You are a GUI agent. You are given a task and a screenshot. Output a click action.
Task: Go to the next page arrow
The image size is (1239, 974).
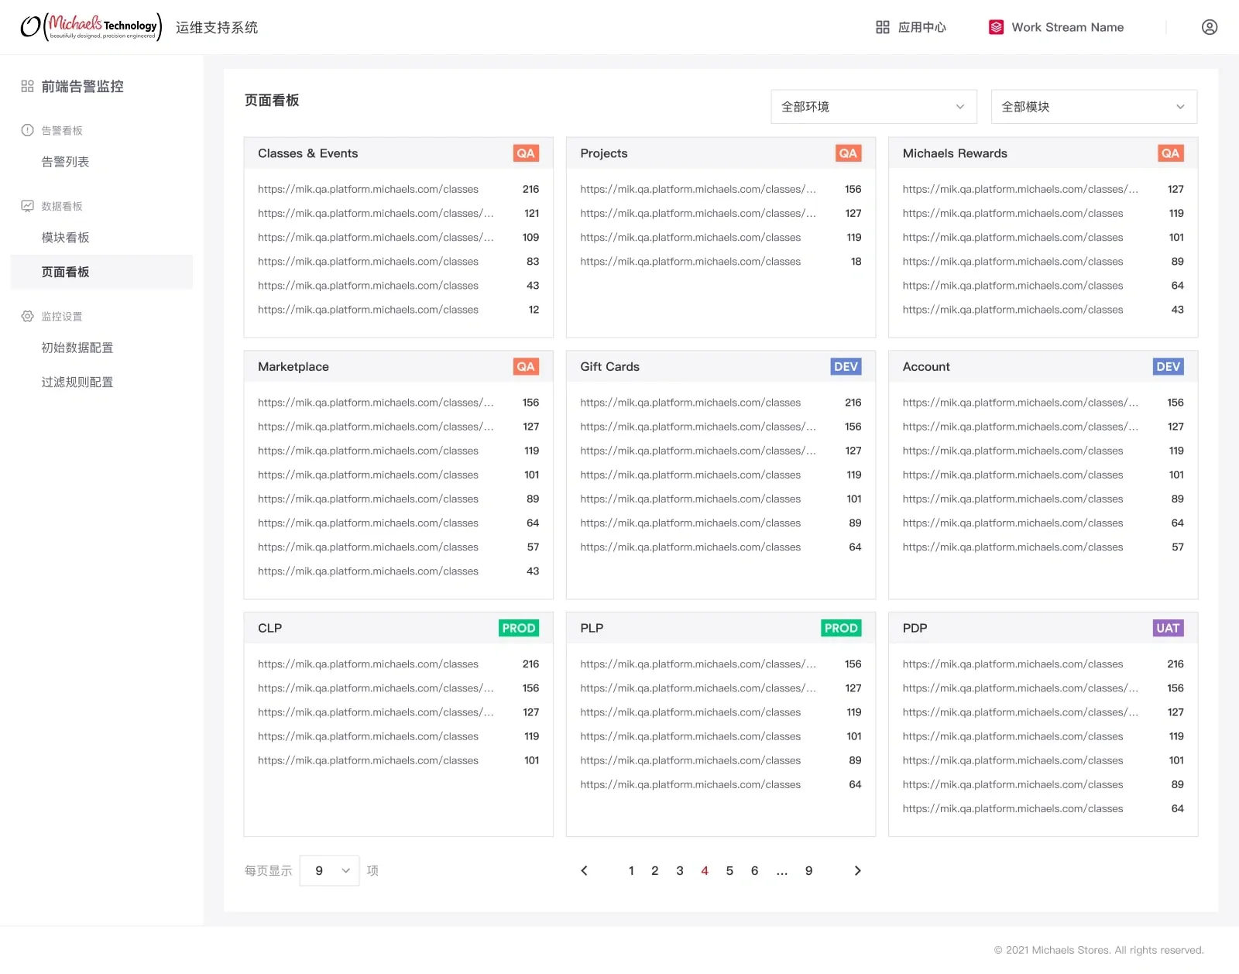click(857, 870)
